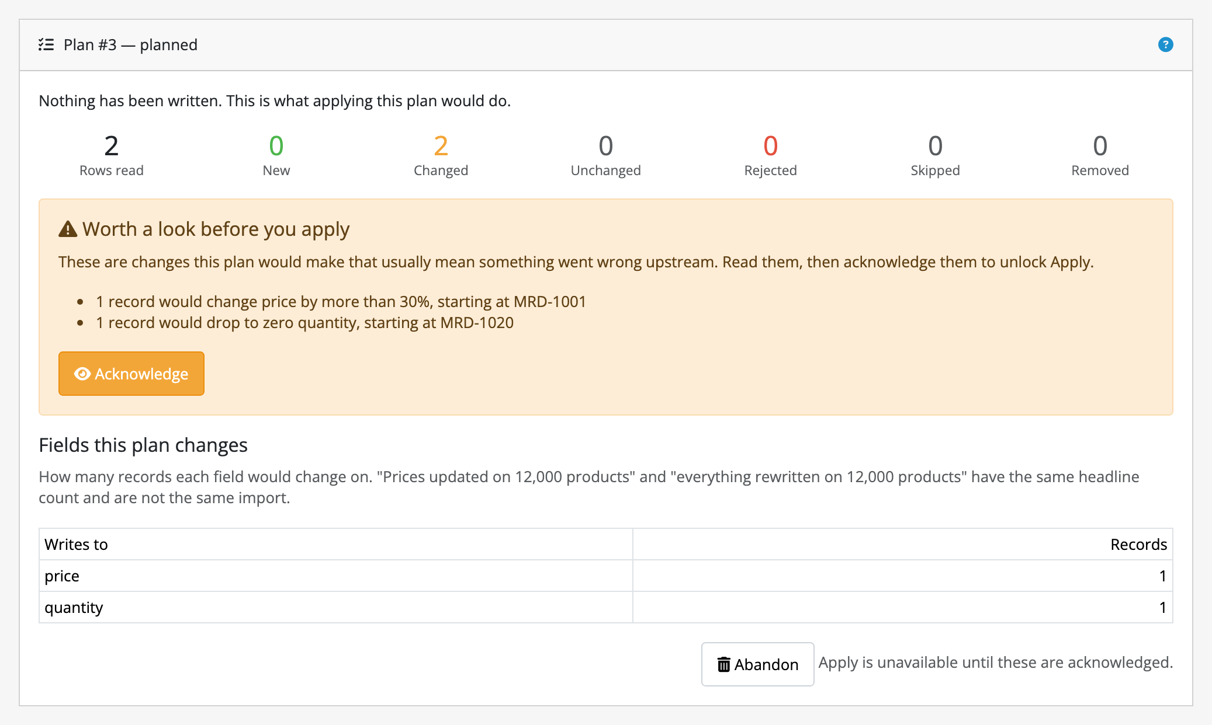Click the Removed count
The image size is (1212, 725).
pos(1100,146)
